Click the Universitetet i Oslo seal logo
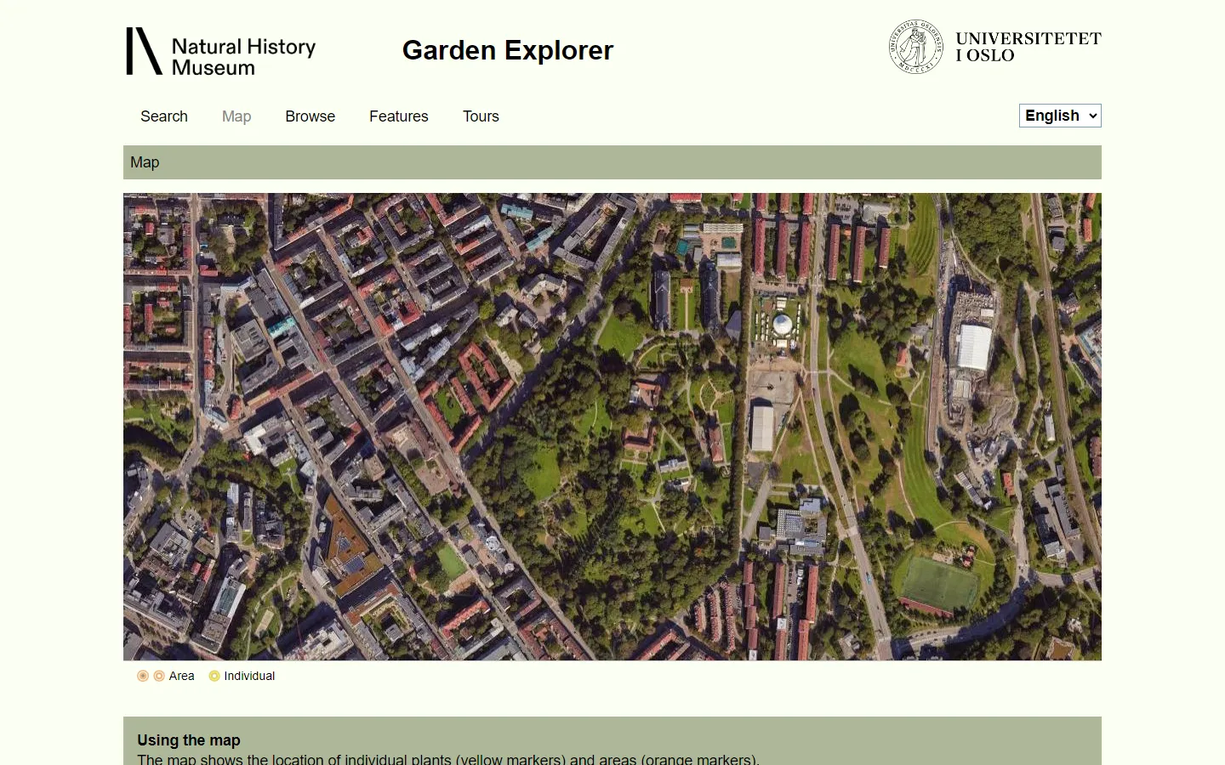Viewport: 1225px width, 765px height. click(x=916, y=47)
